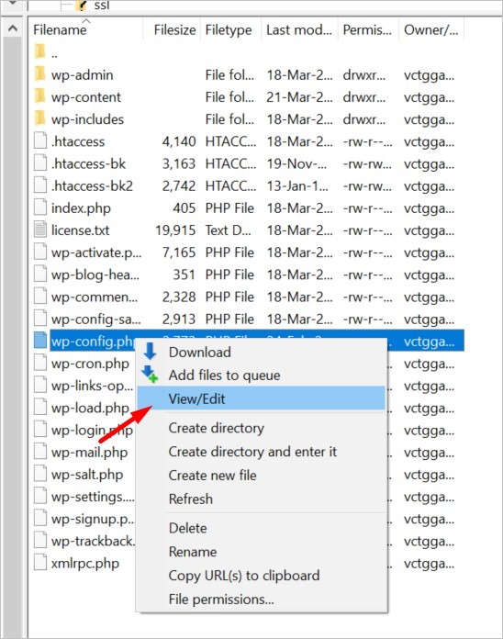Screen dimensions: 503x639
Task: Click the 21-Mar-2... date of wp-content
Action: pos(299,97)
